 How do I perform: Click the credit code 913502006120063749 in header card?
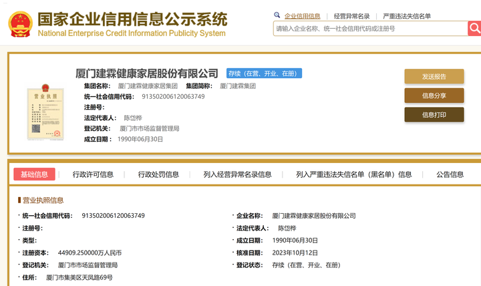(x=173, y=97)
